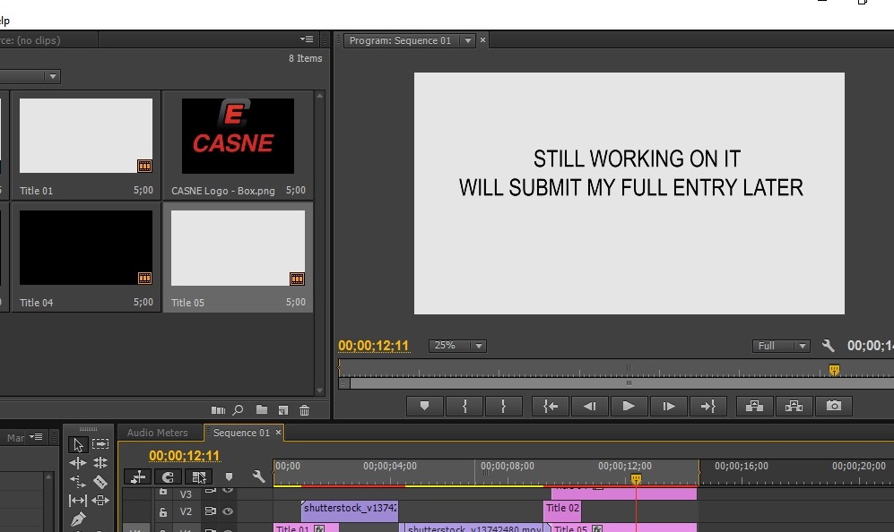Click the Program monitor zoom scroll bar
The width and height of the screenshot is (894, 532).
[x=627, y=383]
